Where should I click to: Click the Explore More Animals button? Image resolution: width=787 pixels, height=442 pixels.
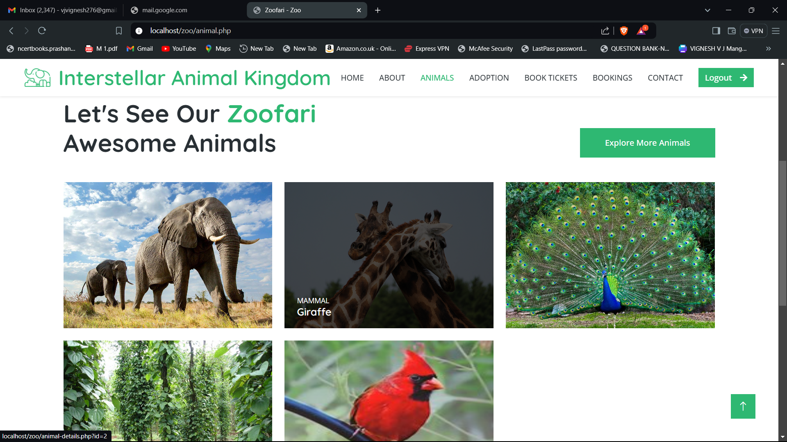pyautogui.click(x=647, y=143)
